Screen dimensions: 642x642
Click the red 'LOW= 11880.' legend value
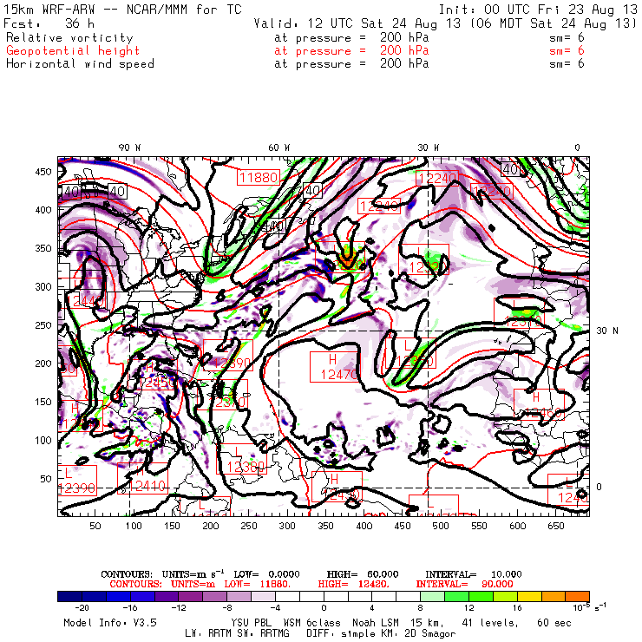[x=257, y=584]
